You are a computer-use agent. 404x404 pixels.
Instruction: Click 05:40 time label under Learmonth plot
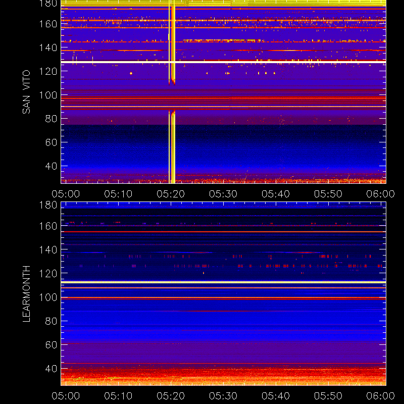coord(276,396)
